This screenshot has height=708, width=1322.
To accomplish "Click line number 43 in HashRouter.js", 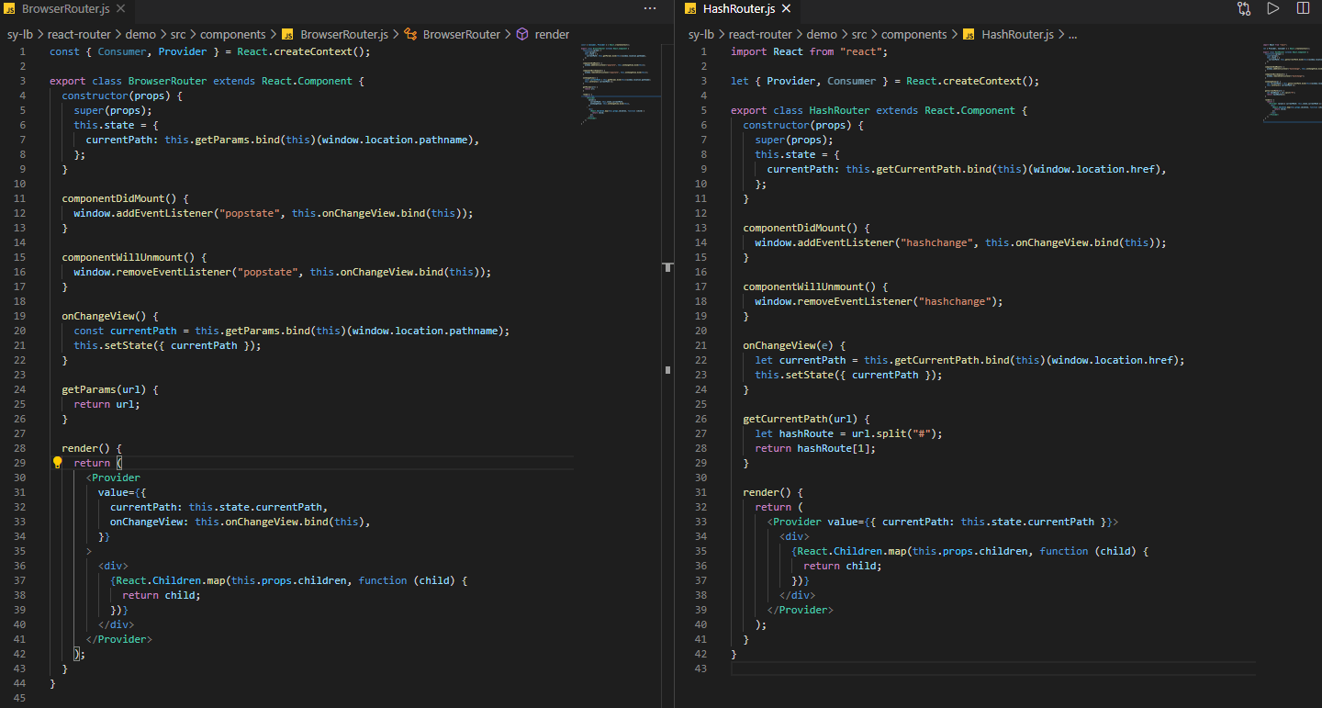I will pos(701,669).
